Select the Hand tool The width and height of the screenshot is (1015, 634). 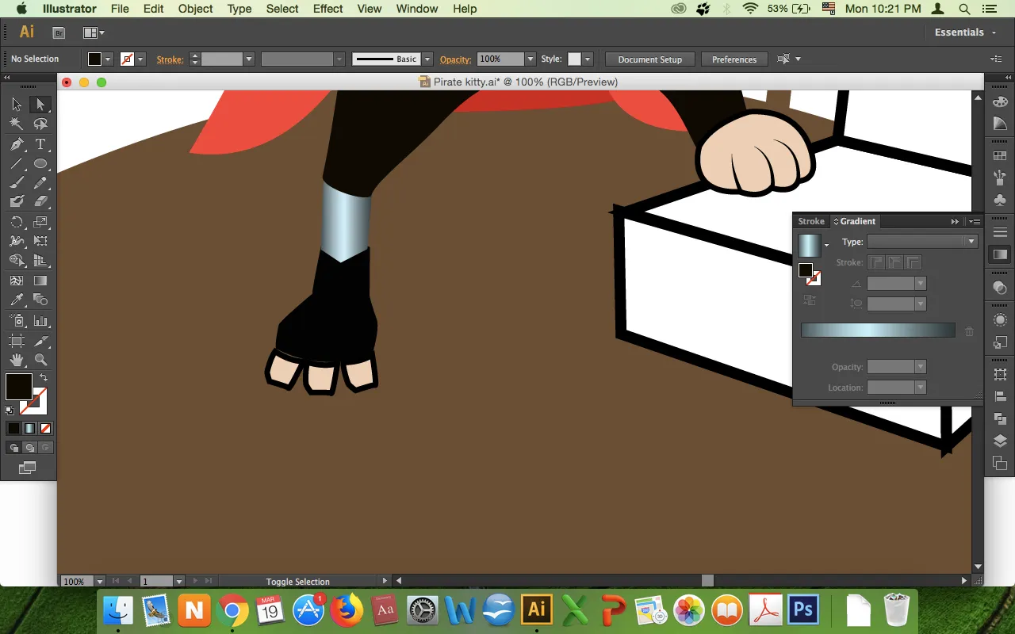tap(17, 361)
